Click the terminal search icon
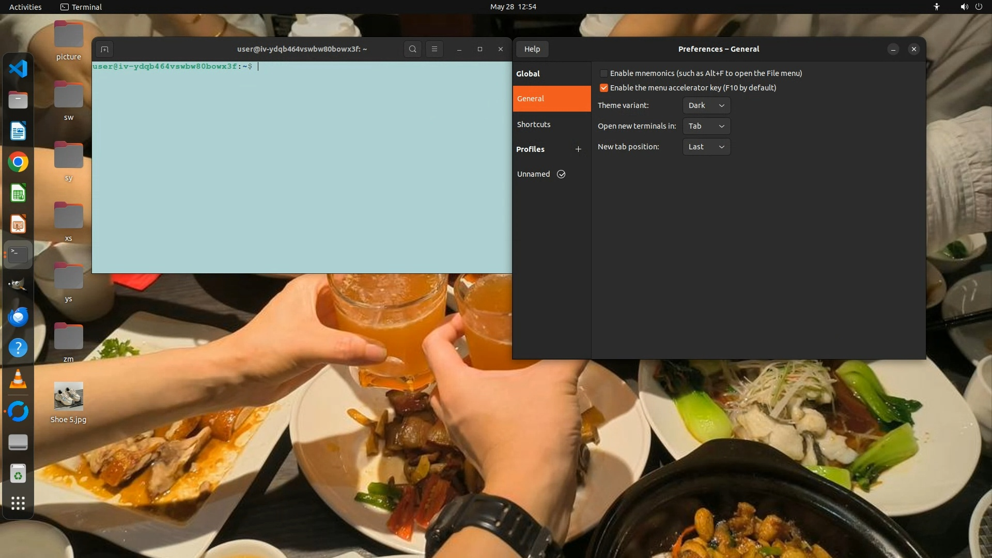This screenshot has height=558, width=992. pos(412,49)
